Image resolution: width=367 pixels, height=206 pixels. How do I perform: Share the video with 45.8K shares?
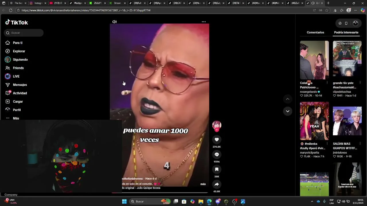(217, 184)
